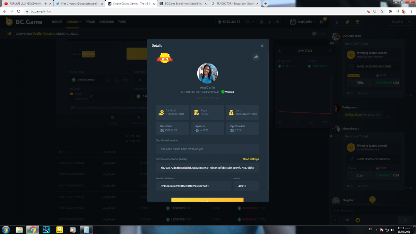
Task: Click the trophy icon in top bar
Action: pos(357,22)
